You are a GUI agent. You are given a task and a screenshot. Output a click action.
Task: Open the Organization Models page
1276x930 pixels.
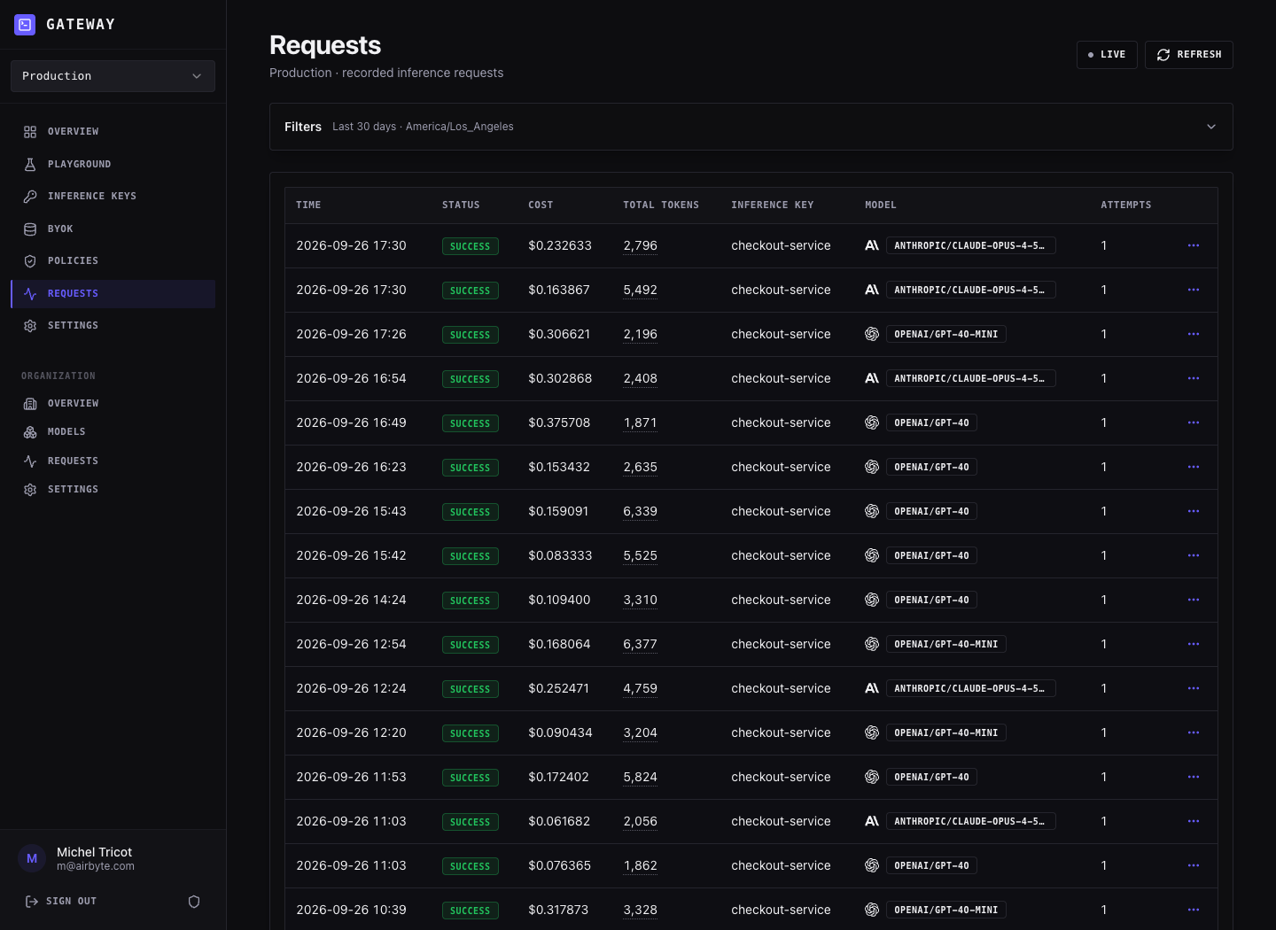113,432
